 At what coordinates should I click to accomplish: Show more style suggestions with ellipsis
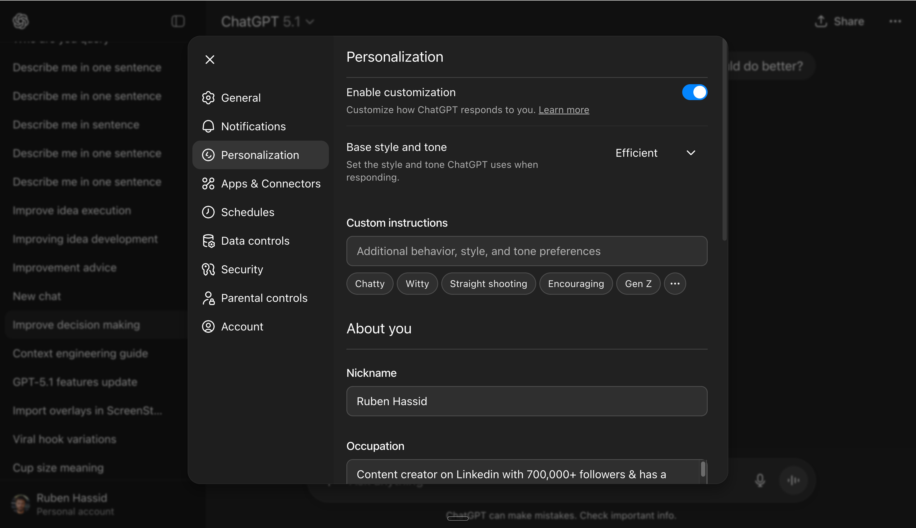(x=675, y=284)
